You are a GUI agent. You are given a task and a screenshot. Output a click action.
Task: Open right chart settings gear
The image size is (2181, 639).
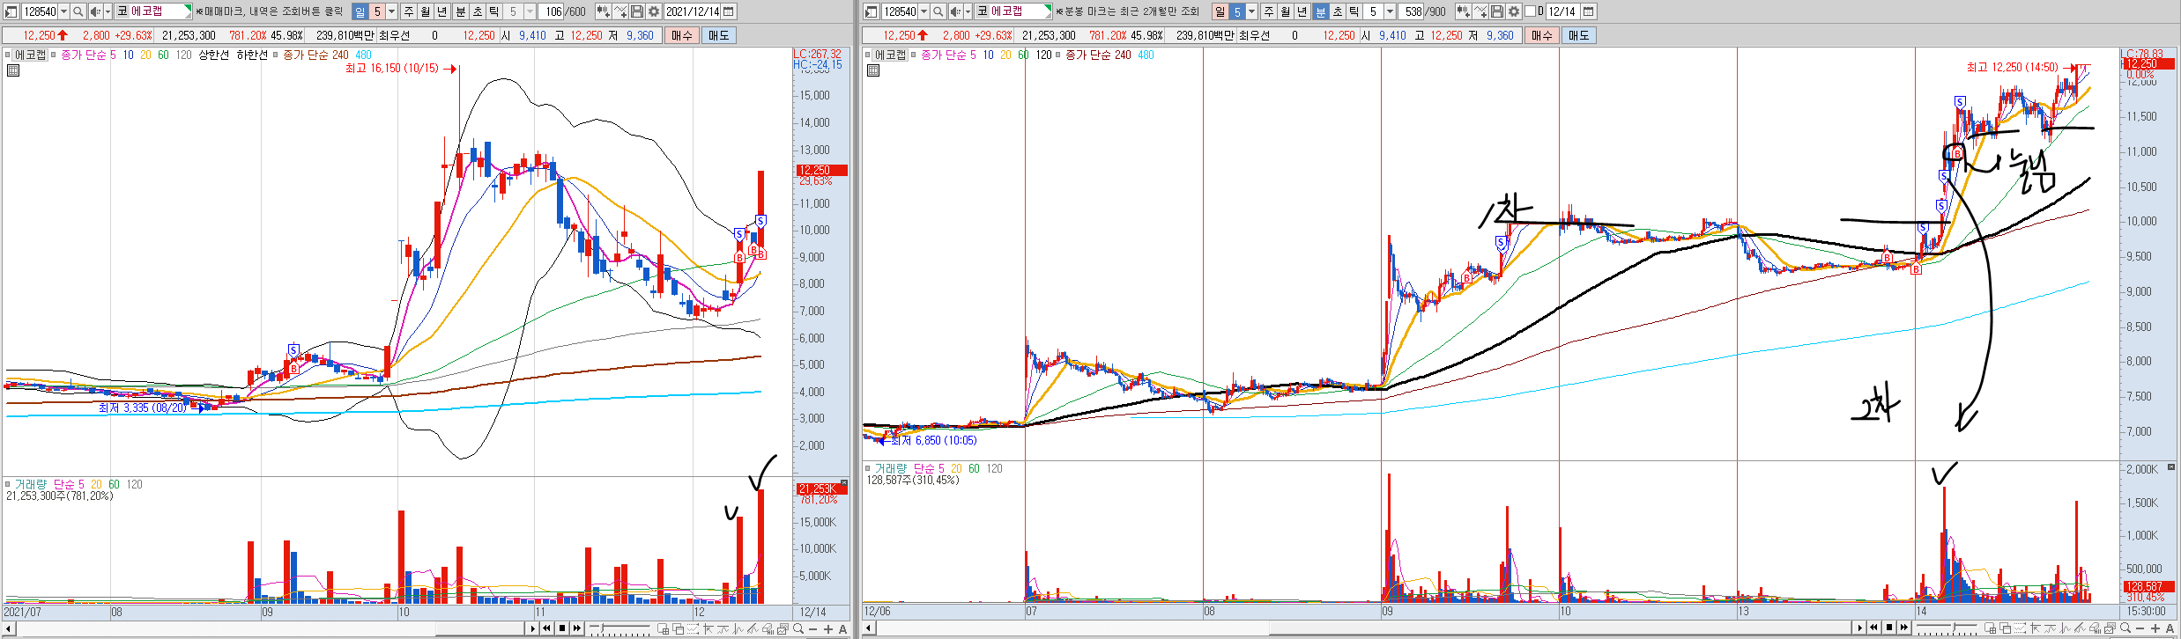point(1514,11)
